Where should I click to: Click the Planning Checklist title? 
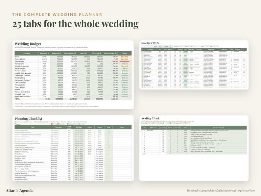tap(28, 119)
